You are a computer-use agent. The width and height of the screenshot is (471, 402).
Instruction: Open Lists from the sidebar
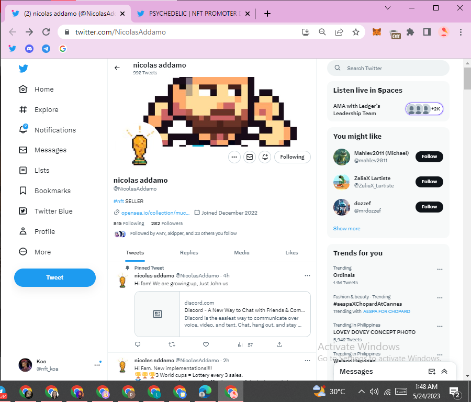point(34,170)
